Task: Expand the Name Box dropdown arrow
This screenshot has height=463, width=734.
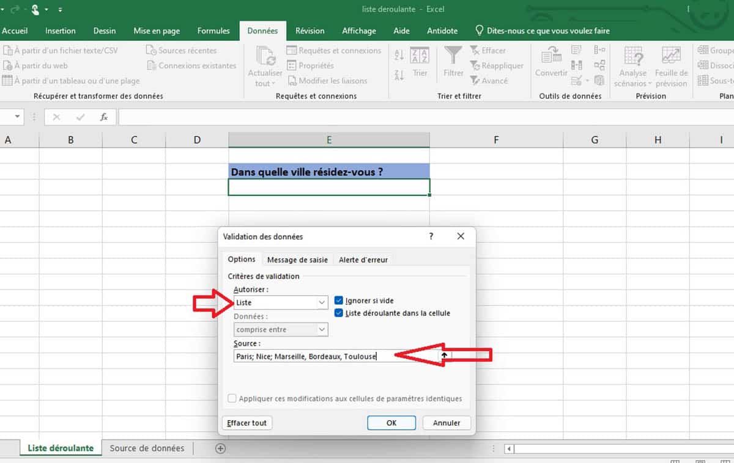Action: 17,117
